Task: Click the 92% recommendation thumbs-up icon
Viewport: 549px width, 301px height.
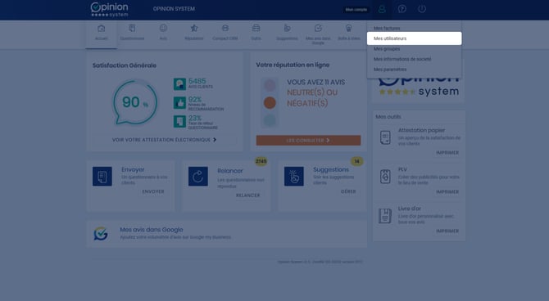Action: click(179, 103)
